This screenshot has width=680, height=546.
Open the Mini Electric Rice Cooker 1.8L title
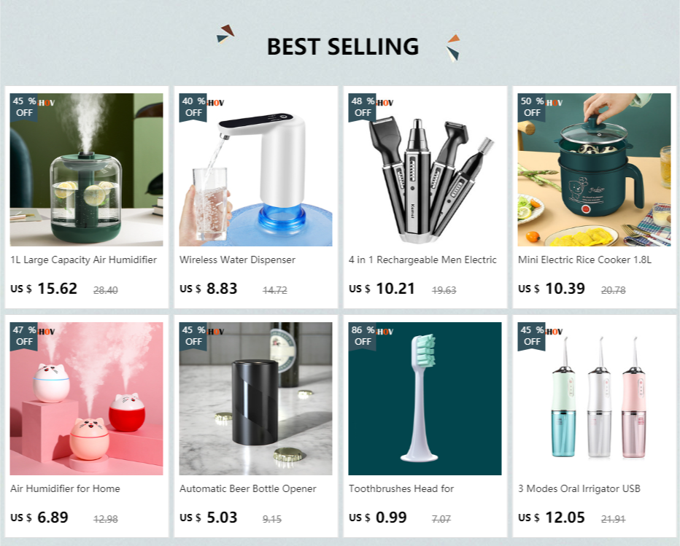[584, 260]
